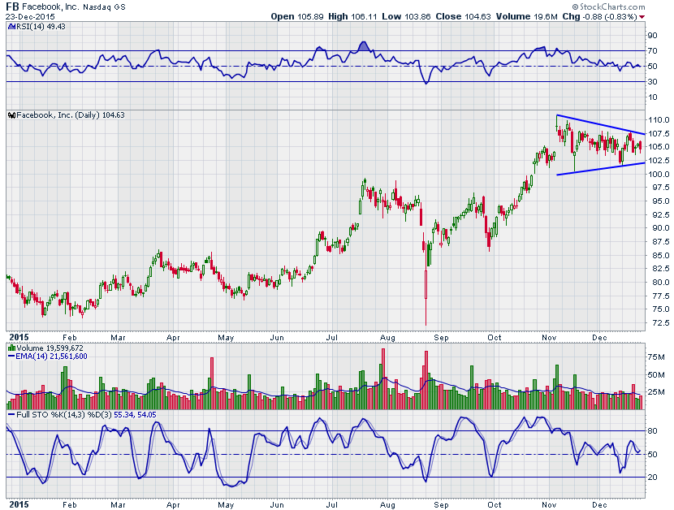
Task: Click the 50M volume axis label
Action: 656,375
